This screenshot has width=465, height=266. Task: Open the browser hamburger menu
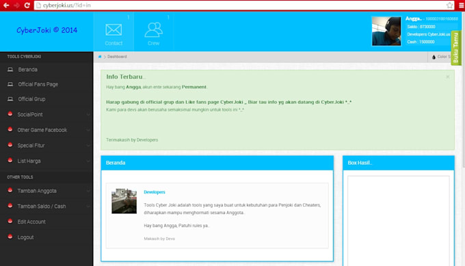[461, 5]
